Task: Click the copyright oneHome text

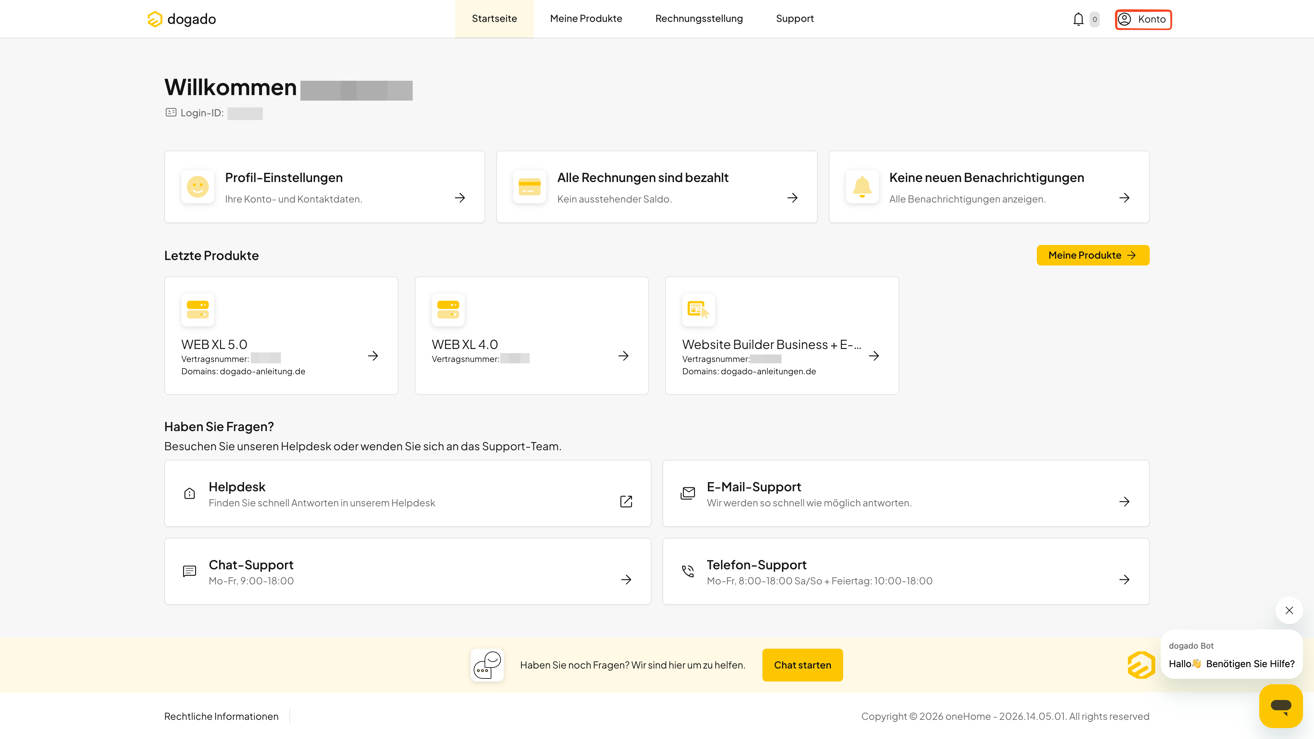Action: 1005,716
